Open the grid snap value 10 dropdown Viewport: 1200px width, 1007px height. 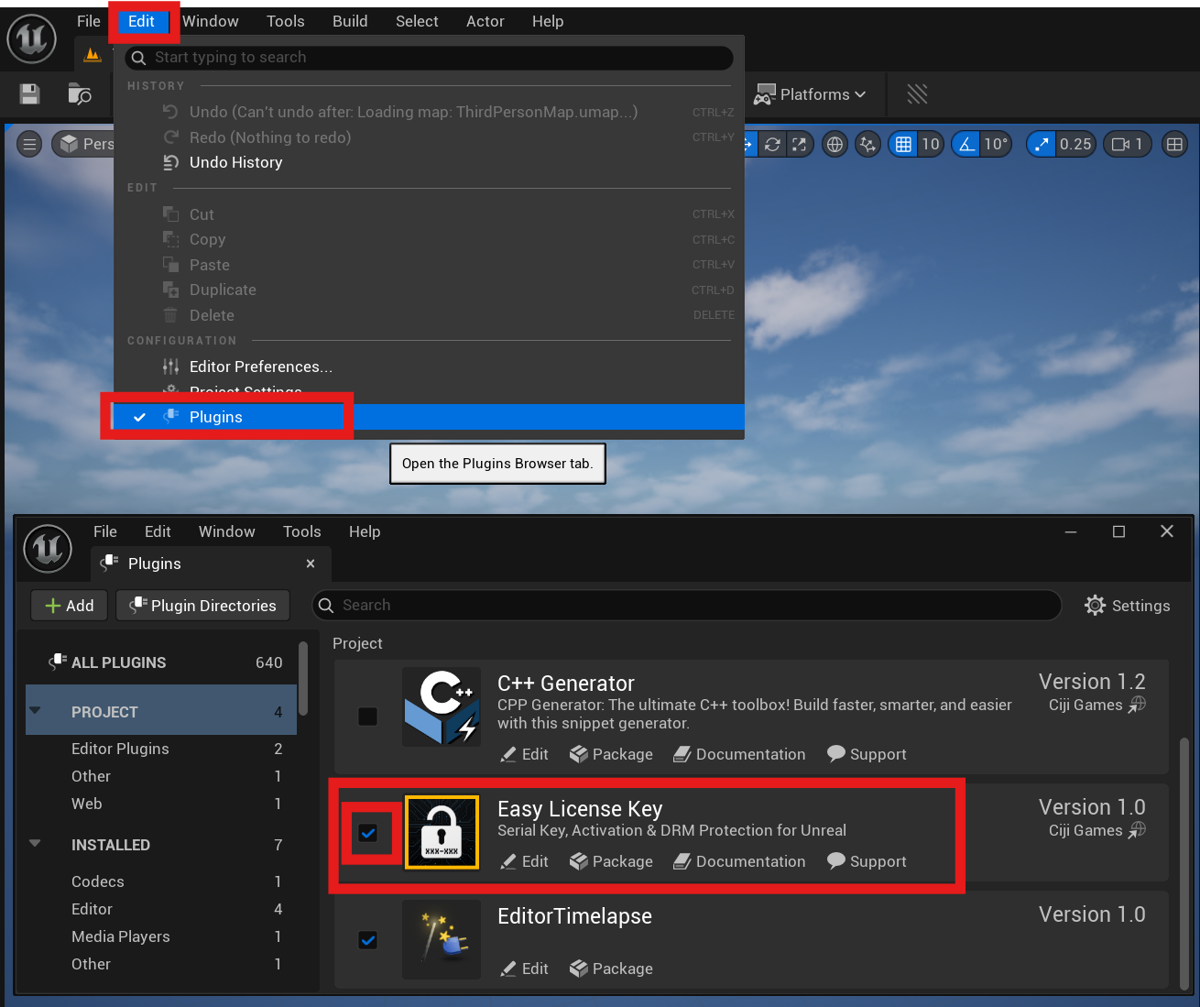click(x=931, y=144)
